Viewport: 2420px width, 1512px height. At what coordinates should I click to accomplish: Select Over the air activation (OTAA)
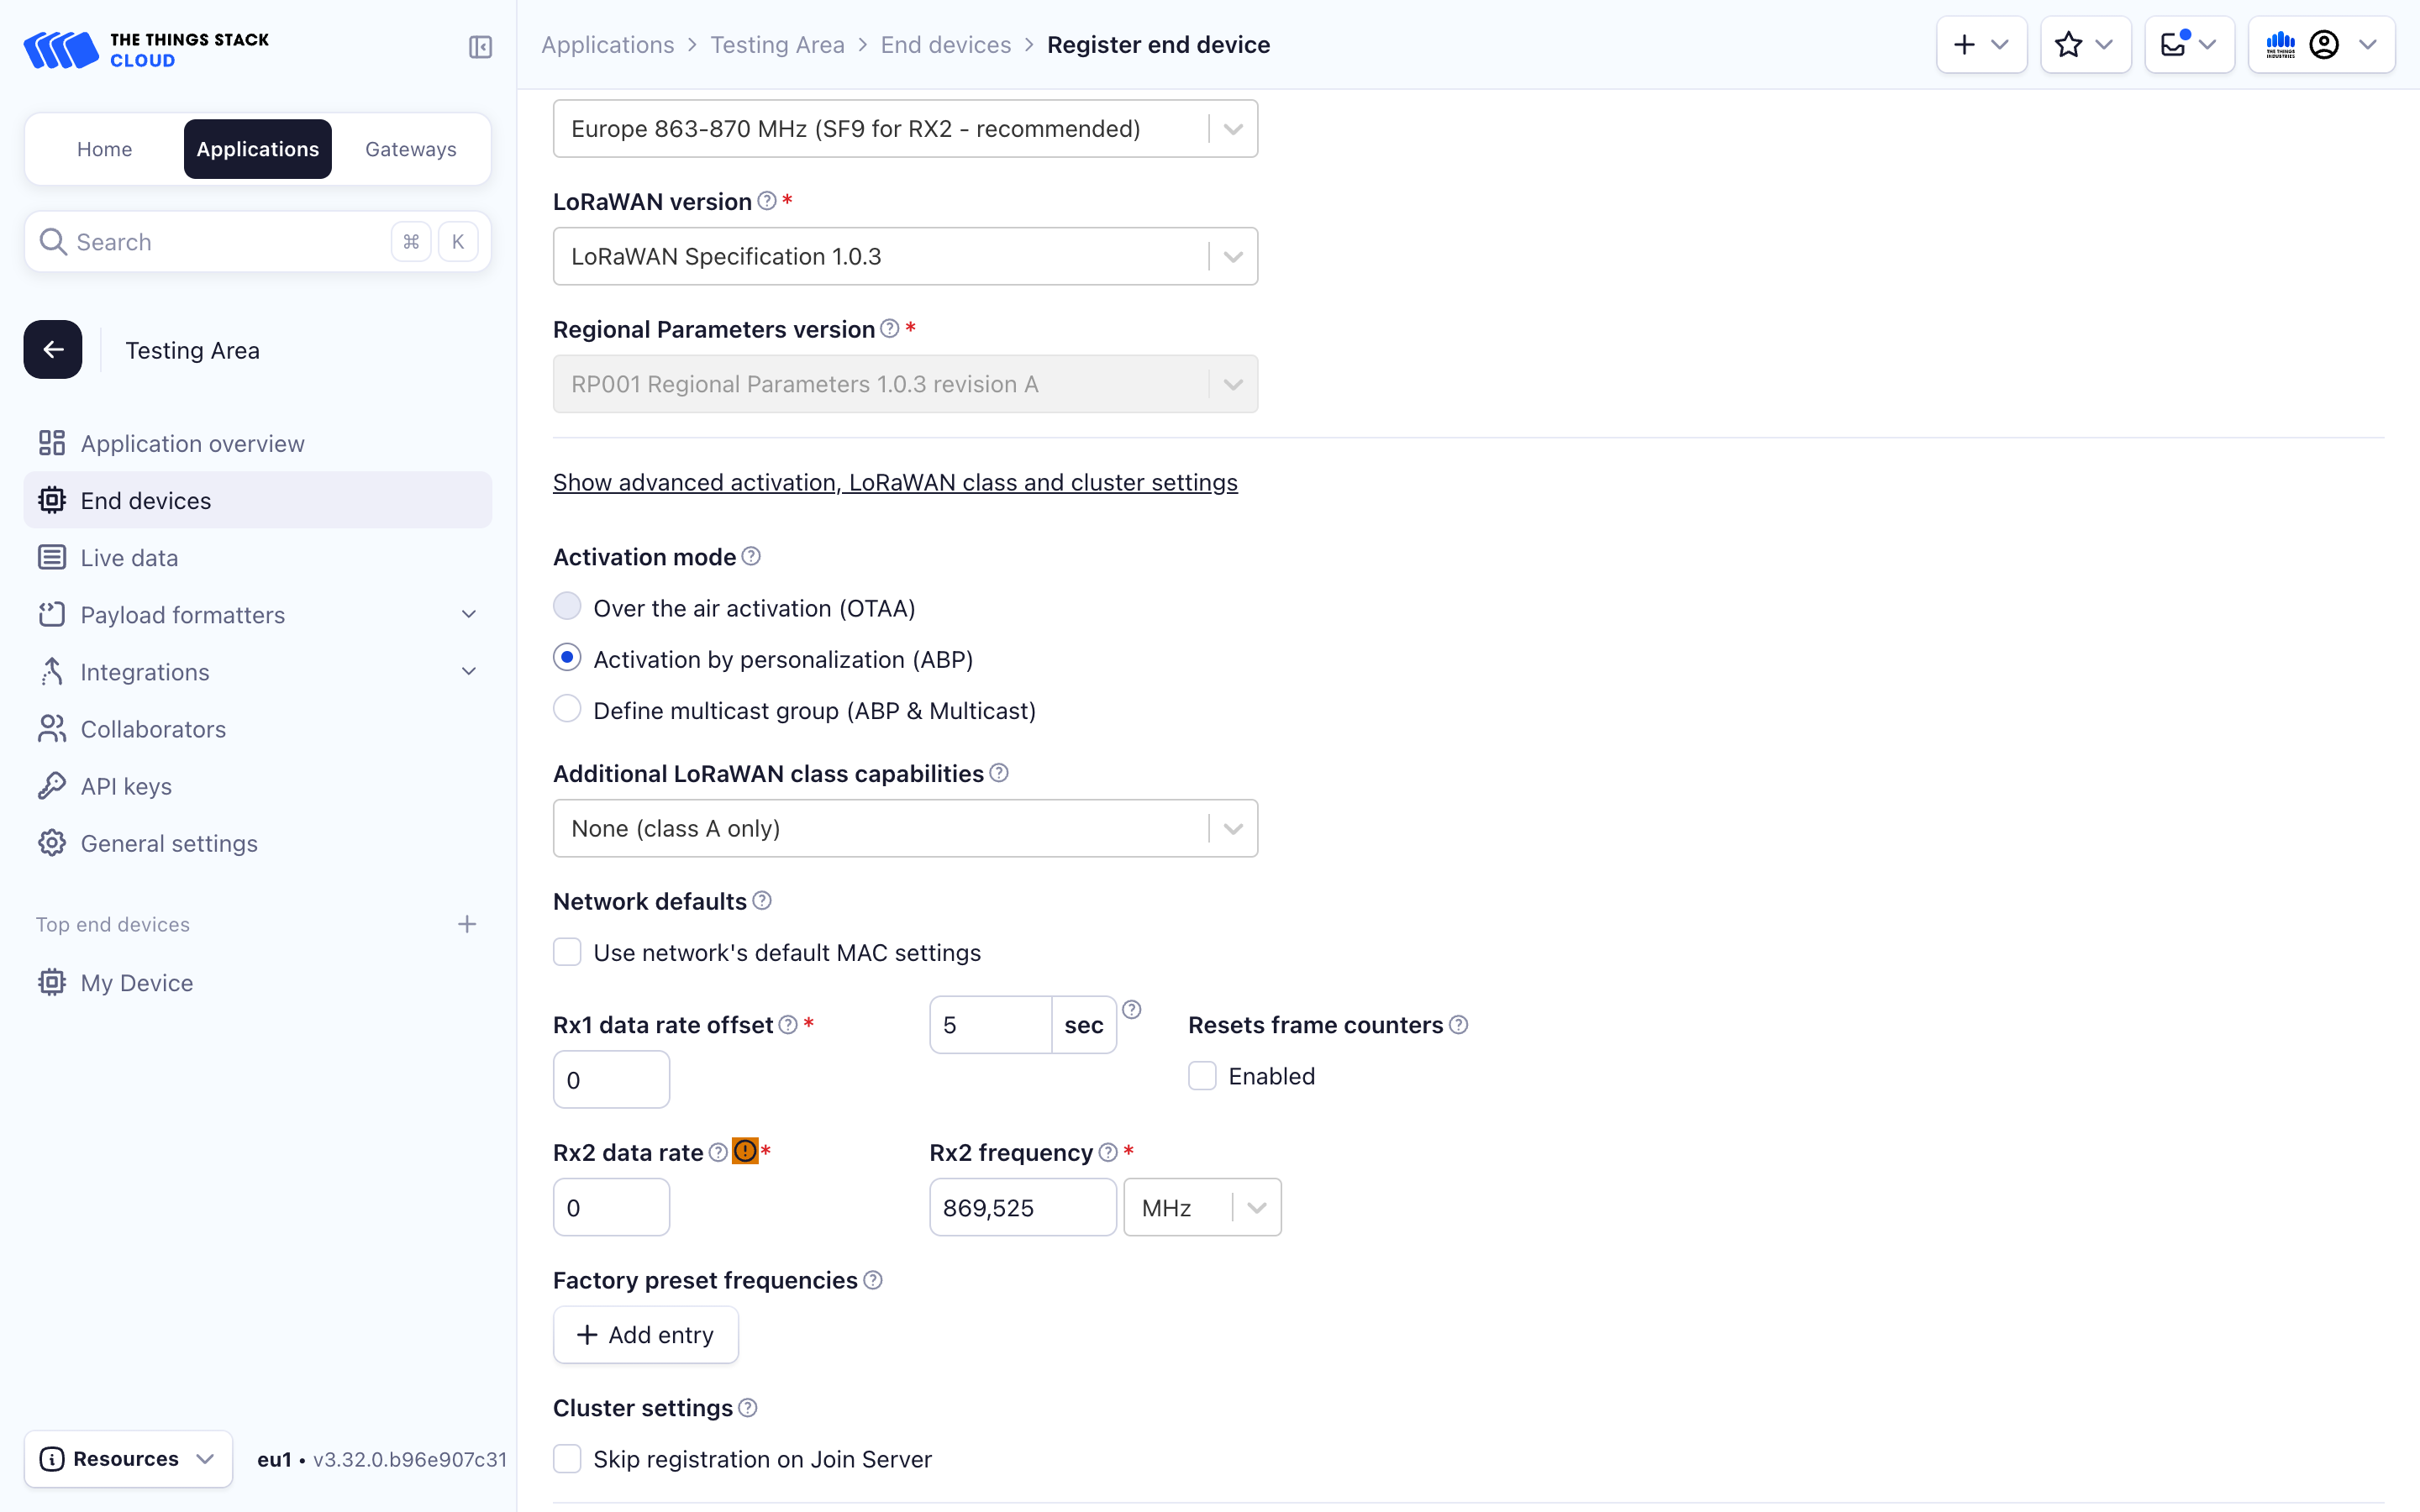pos(567,606)
